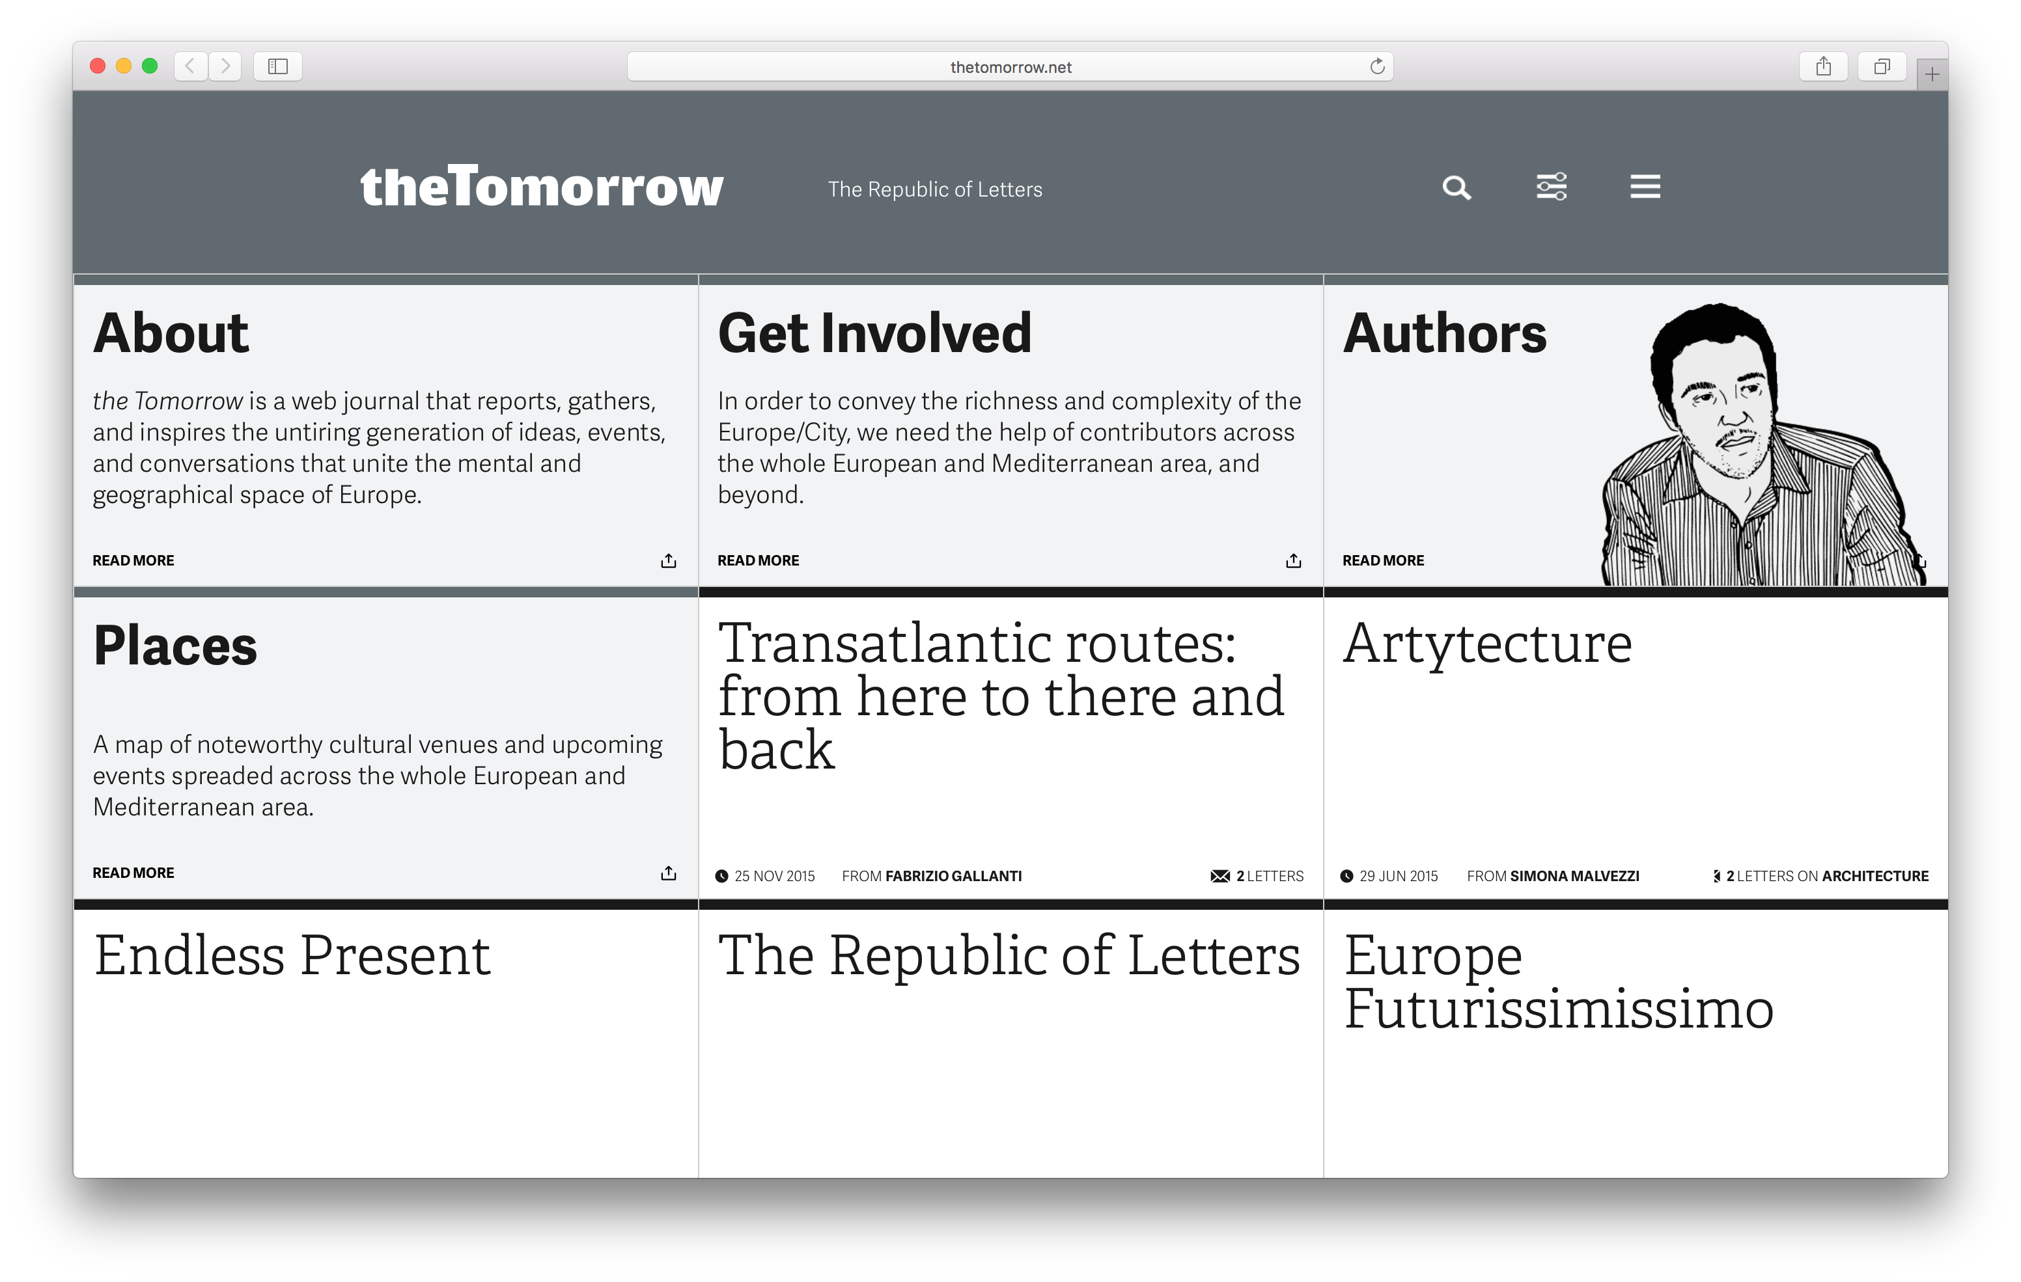Go back with browser back arrow
The height and width of the screenshot is (1282, 2021).
(x=191, y=66)
